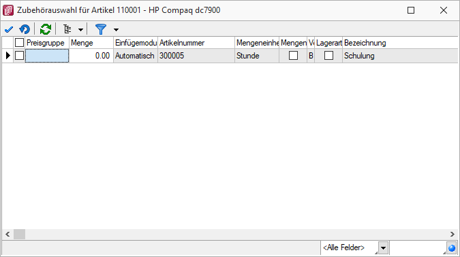
Task: Open dropdown arrow next to filter funnel
Action: 116,29
